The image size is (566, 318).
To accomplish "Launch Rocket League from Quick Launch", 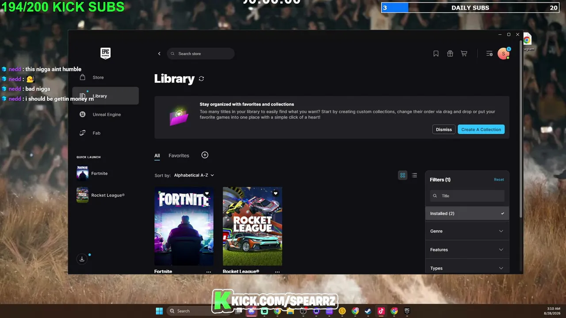I will click(100, 195).
